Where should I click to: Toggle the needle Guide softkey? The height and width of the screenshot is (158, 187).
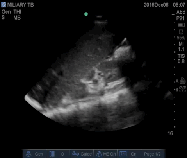pyautogui.click(x=82, y=154)
